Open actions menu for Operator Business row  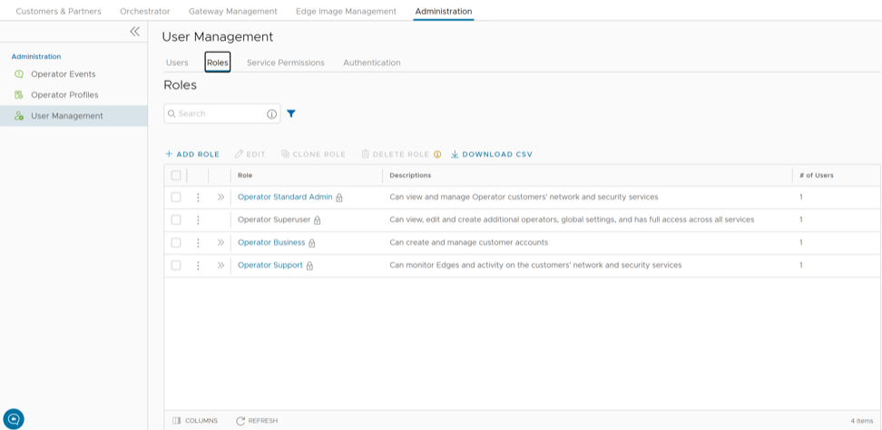point(198,242)
